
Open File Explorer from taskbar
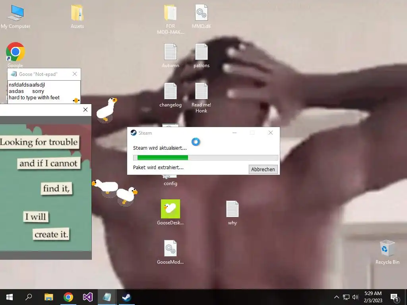coord(48,297)
